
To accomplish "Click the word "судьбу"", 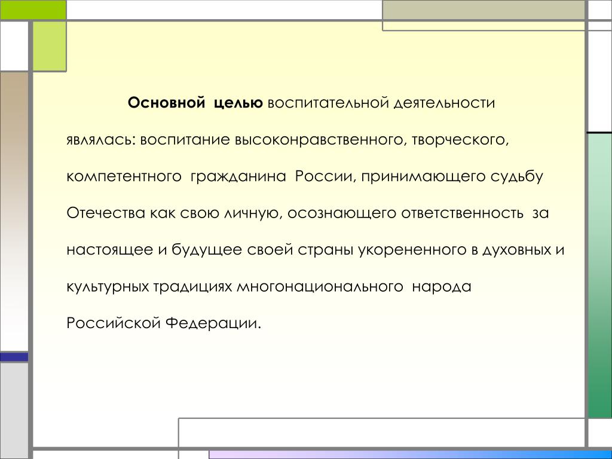I will [x=517, y=176].
